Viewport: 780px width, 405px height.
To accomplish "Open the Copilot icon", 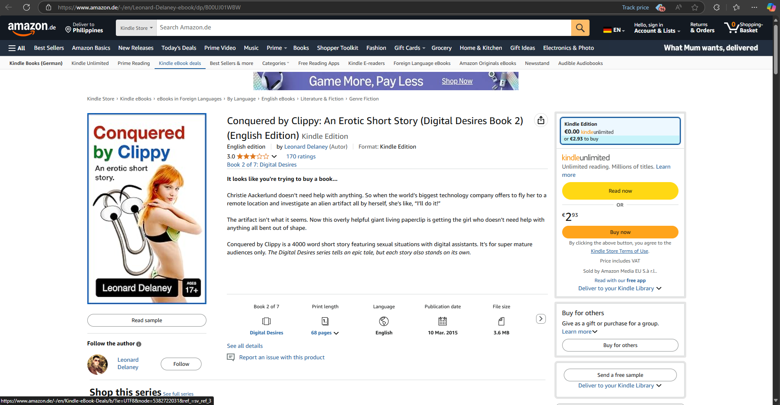I will pos(771,7).
